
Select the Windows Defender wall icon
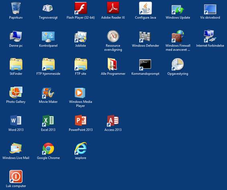click(145, 36)
